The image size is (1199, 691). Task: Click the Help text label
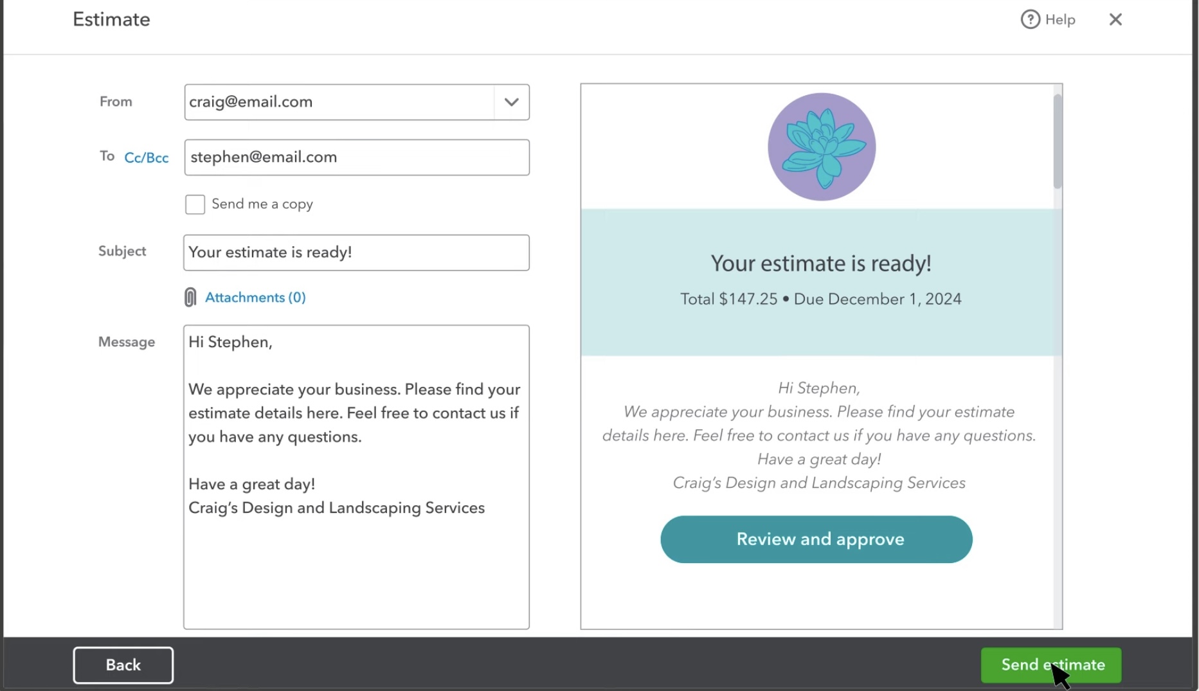point(1060,20)
